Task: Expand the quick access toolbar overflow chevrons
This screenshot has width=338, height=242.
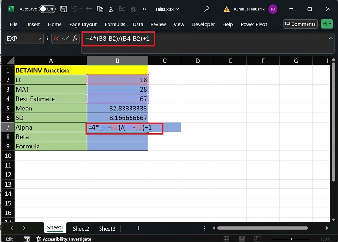Action: click(144, 9)
